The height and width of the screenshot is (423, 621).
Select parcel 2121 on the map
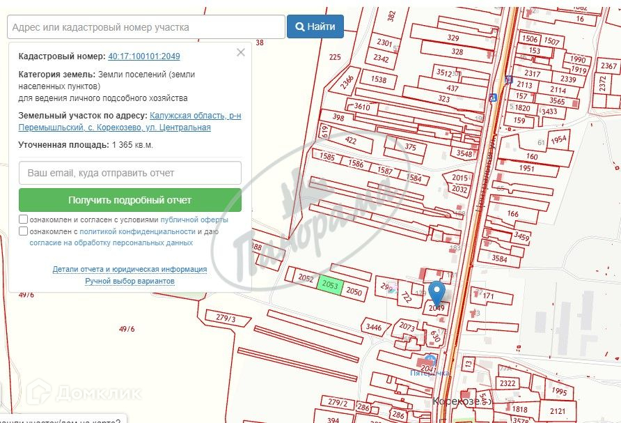click(557, 411)
